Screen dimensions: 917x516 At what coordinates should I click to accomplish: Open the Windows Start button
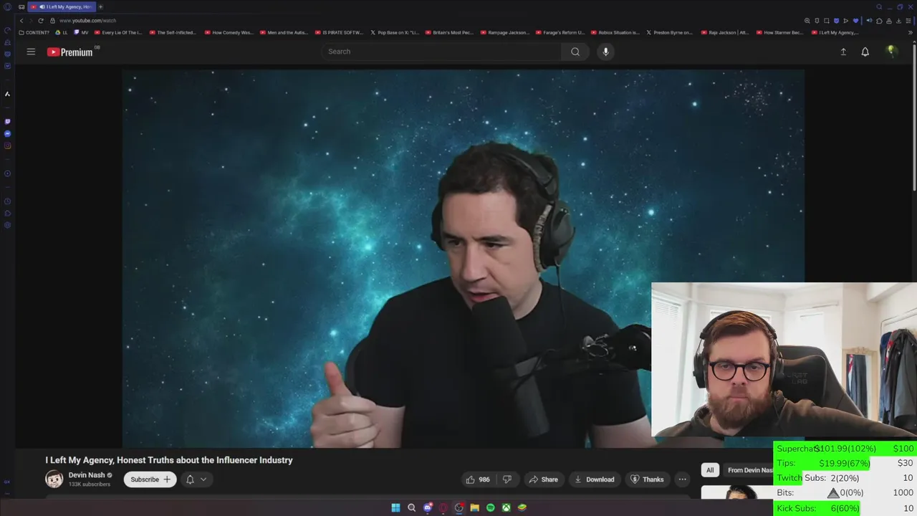tap(395, 507)
